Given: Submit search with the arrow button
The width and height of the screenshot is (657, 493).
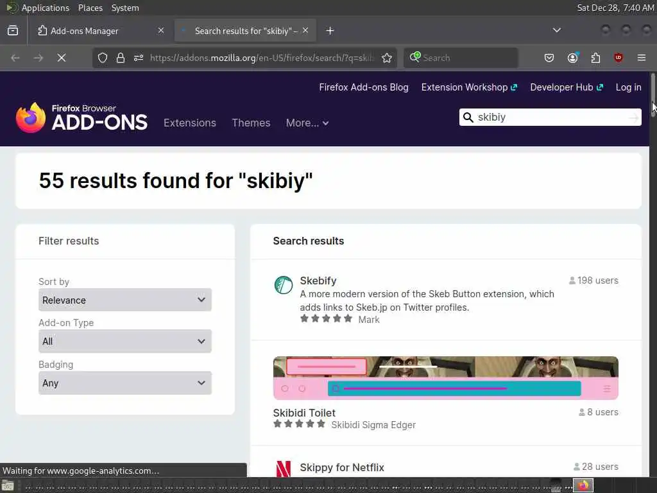Looking at the screenshot, I should (634, 117).
